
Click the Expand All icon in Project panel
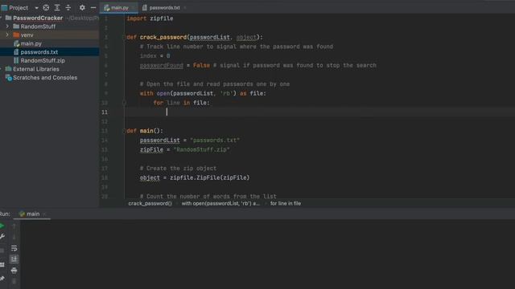click(x=57, y=7)
